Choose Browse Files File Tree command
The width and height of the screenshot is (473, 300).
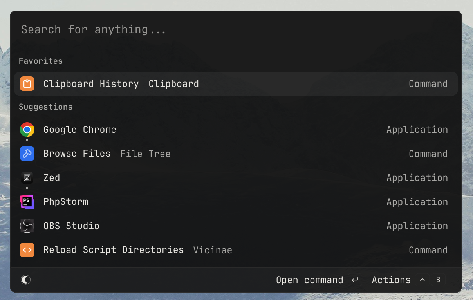(x=235, y=154)
